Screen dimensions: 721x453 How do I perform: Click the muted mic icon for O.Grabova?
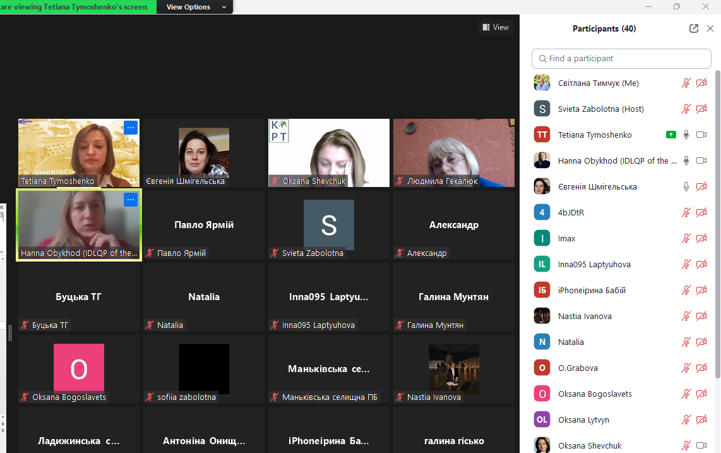pos(686,368)
